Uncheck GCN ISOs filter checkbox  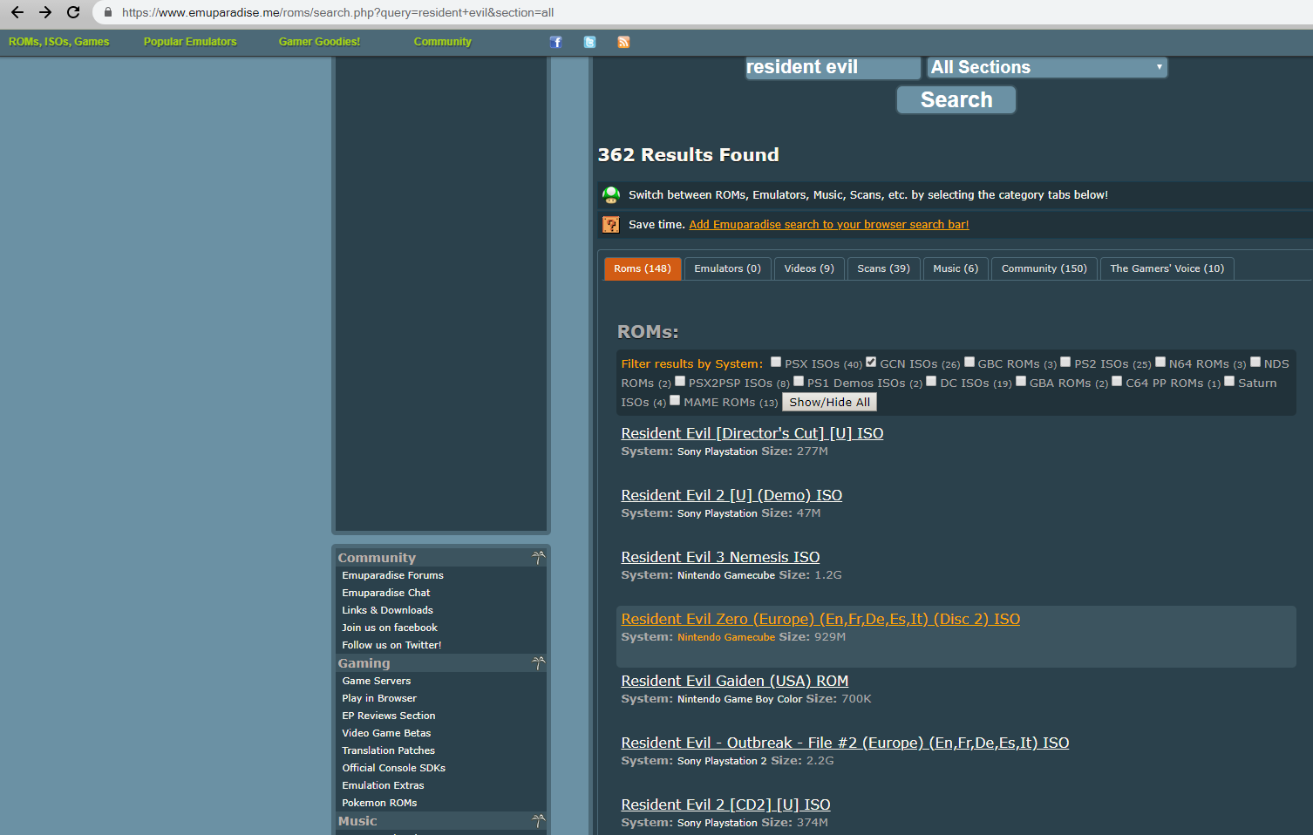click(x=871, y=362)
